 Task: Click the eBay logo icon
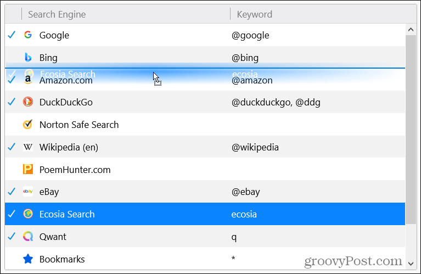tap(28, 192)
